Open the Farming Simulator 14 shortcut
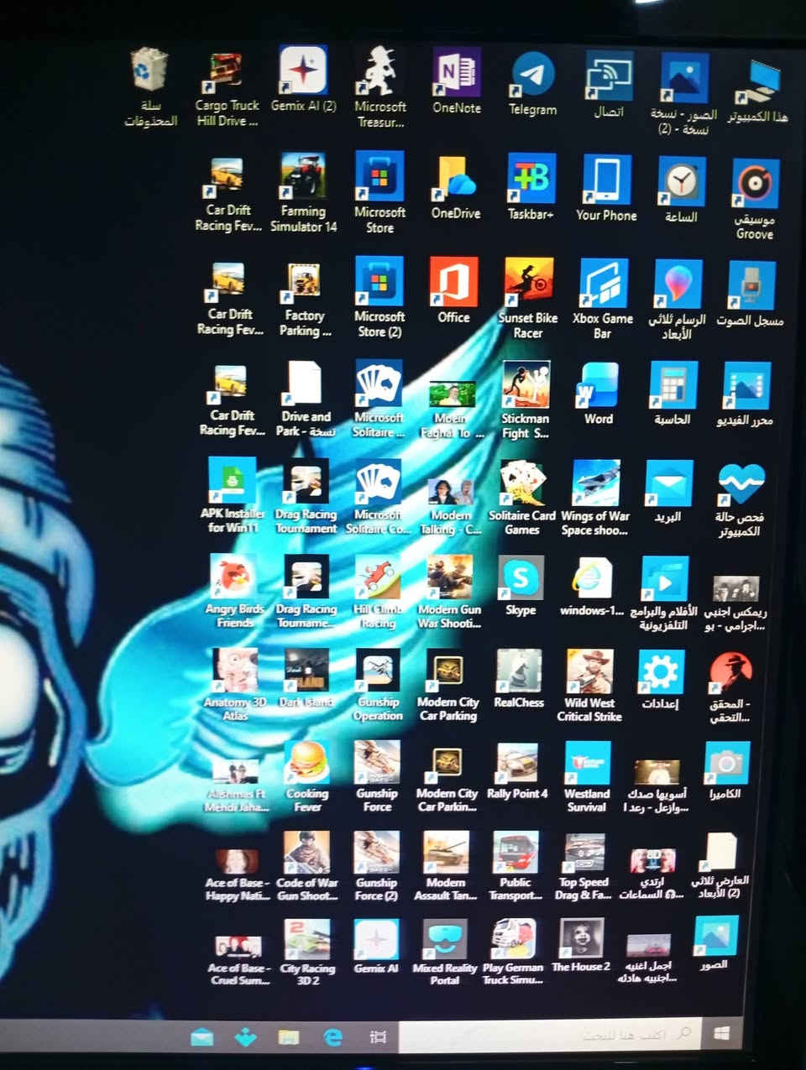The height and width of the screenshot is (1070, 806). pos(303,177)
